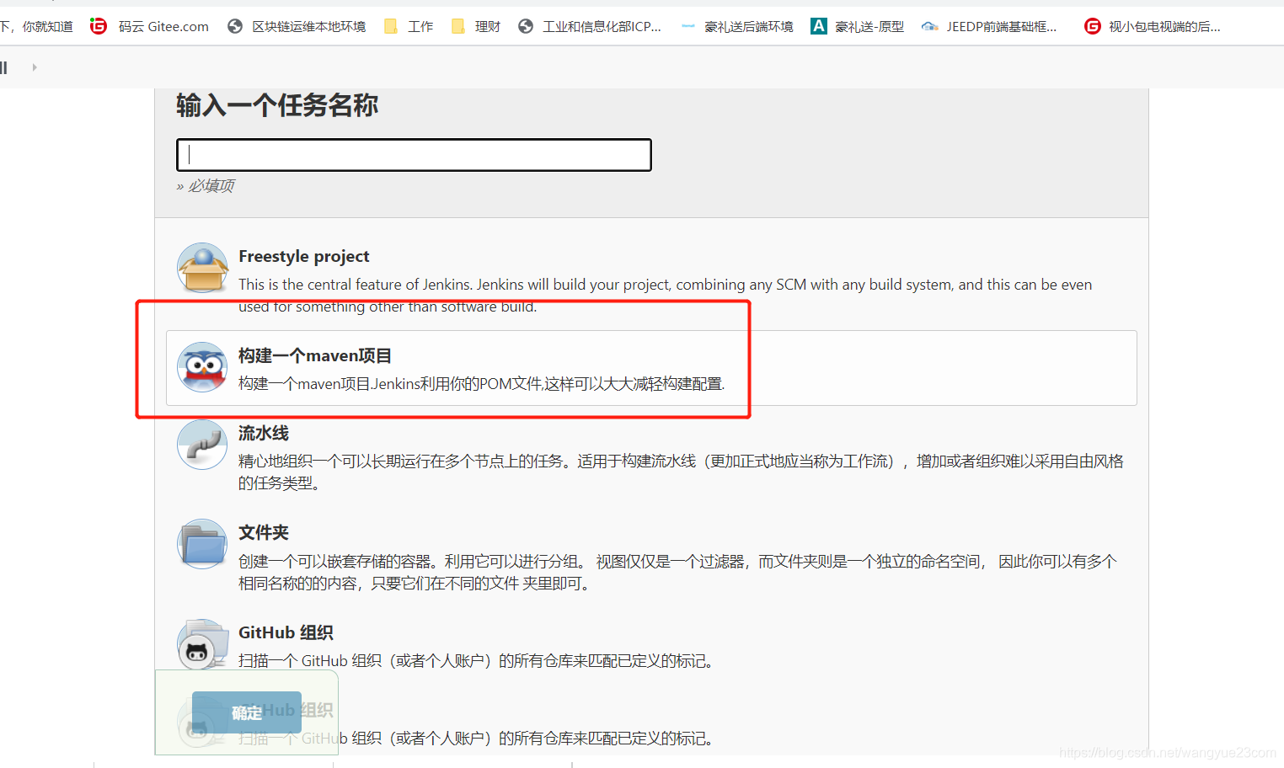Image resolution: width=1284 pixels, height=768 pixels.
Task: Click the 输入一个任务名称 heading
Action: [x=277, y=106]
